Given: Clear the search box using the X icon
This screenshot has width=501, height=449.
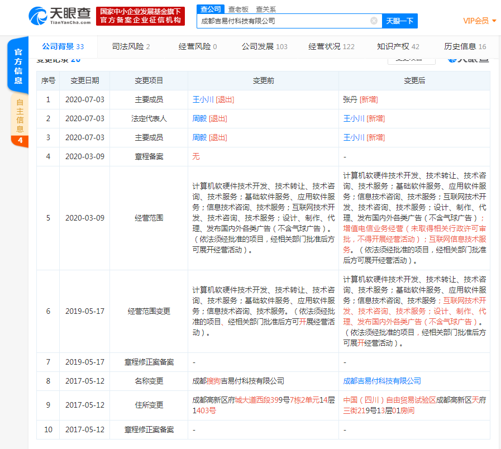Looking at the screenshot, I should [x=374, y=21].
